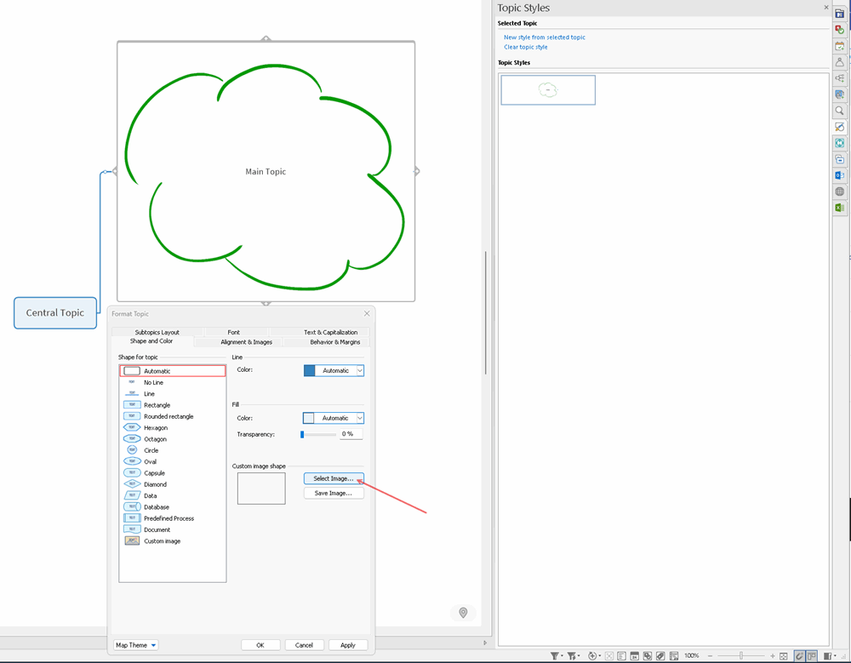
Task: Open the Search pane magnifier icon
Action: tap(839, 111)
